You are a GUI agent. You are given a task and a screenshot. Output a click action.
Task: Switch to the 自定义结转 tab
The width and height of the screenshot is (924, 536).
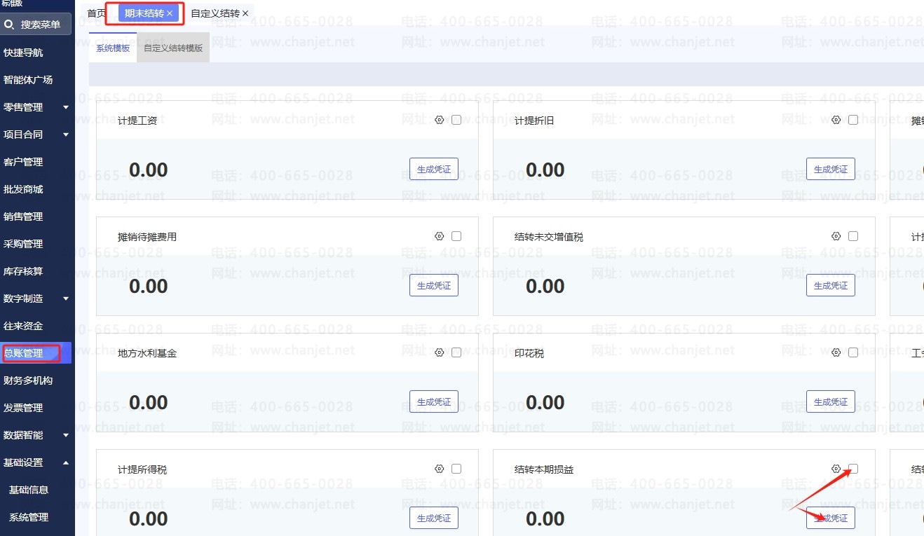point(215,13)
